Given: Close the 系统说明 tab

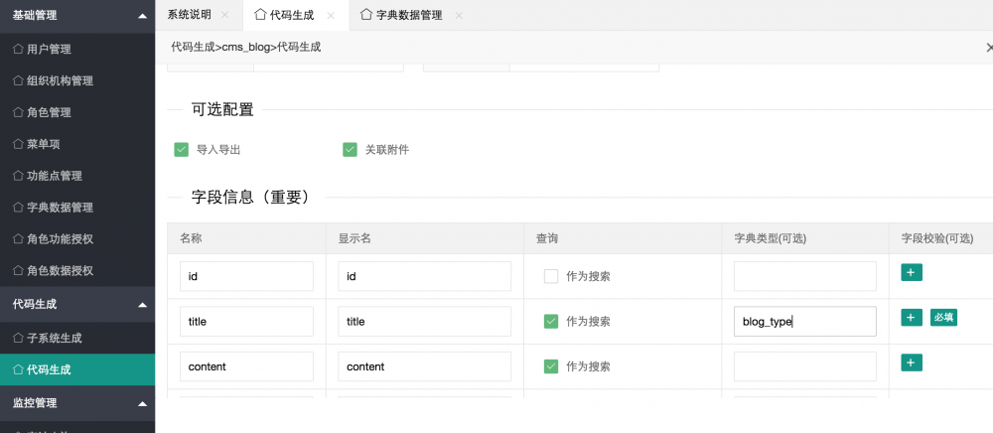Looking at the screenshot, I should (225, 15).
